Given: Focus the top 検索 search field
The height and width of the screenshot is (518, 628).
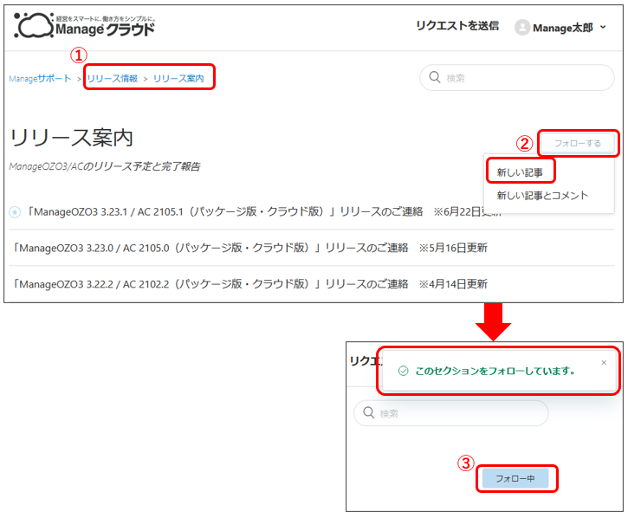Looking at the screenshot, I should (520, 78).
